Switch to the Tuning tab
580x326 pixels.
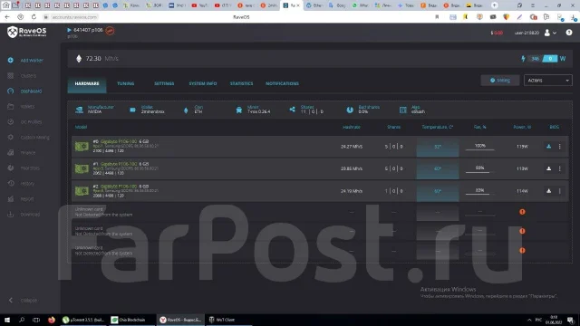click(125, 83)
